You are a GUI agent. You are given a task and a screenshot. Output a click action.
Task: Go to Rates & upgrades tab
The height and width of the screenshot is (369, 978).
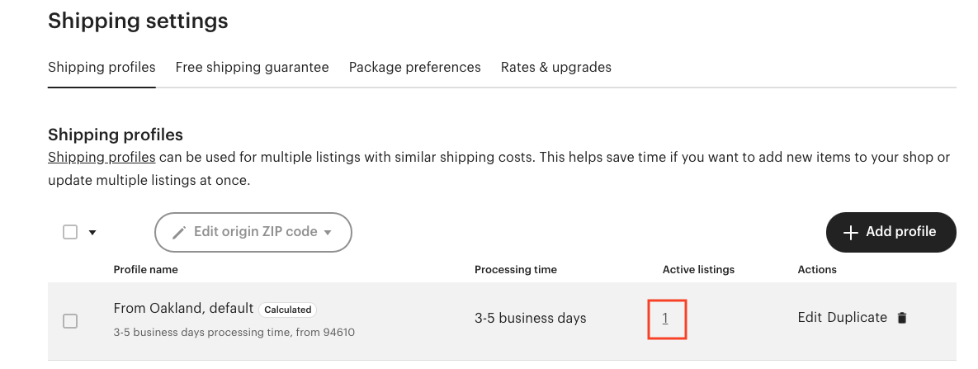[x=555, y=67]
